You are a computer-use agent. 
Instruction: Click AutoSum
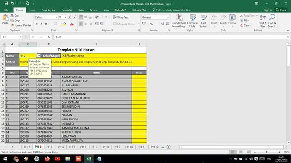247,16
